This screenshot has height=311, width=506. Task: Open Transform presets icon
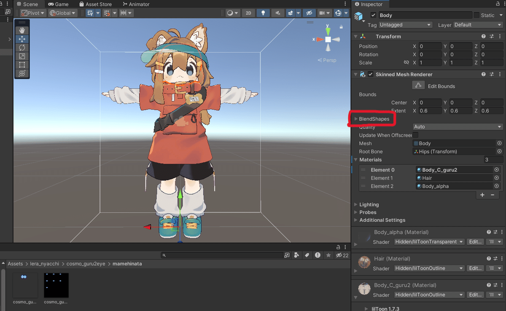click(x=492, y=37)
